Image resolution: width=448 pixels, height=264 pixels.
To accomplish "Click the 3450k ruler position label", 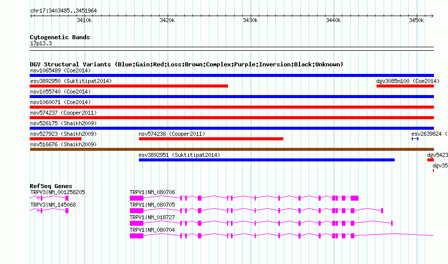I will tap(416, 21).
